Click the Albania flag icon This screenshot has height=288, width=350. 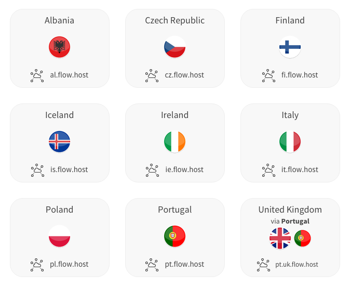tap(59, 47)
